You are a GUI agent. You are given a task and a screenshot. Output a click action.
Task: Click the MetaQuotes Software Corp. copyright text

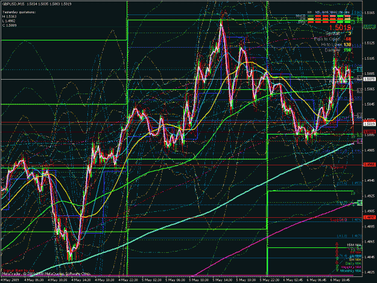click(46, 273)
